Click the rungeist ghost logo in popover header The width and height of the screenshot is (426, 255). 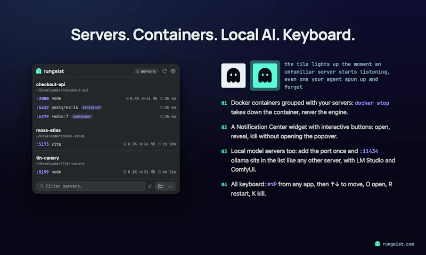point(39,71)
